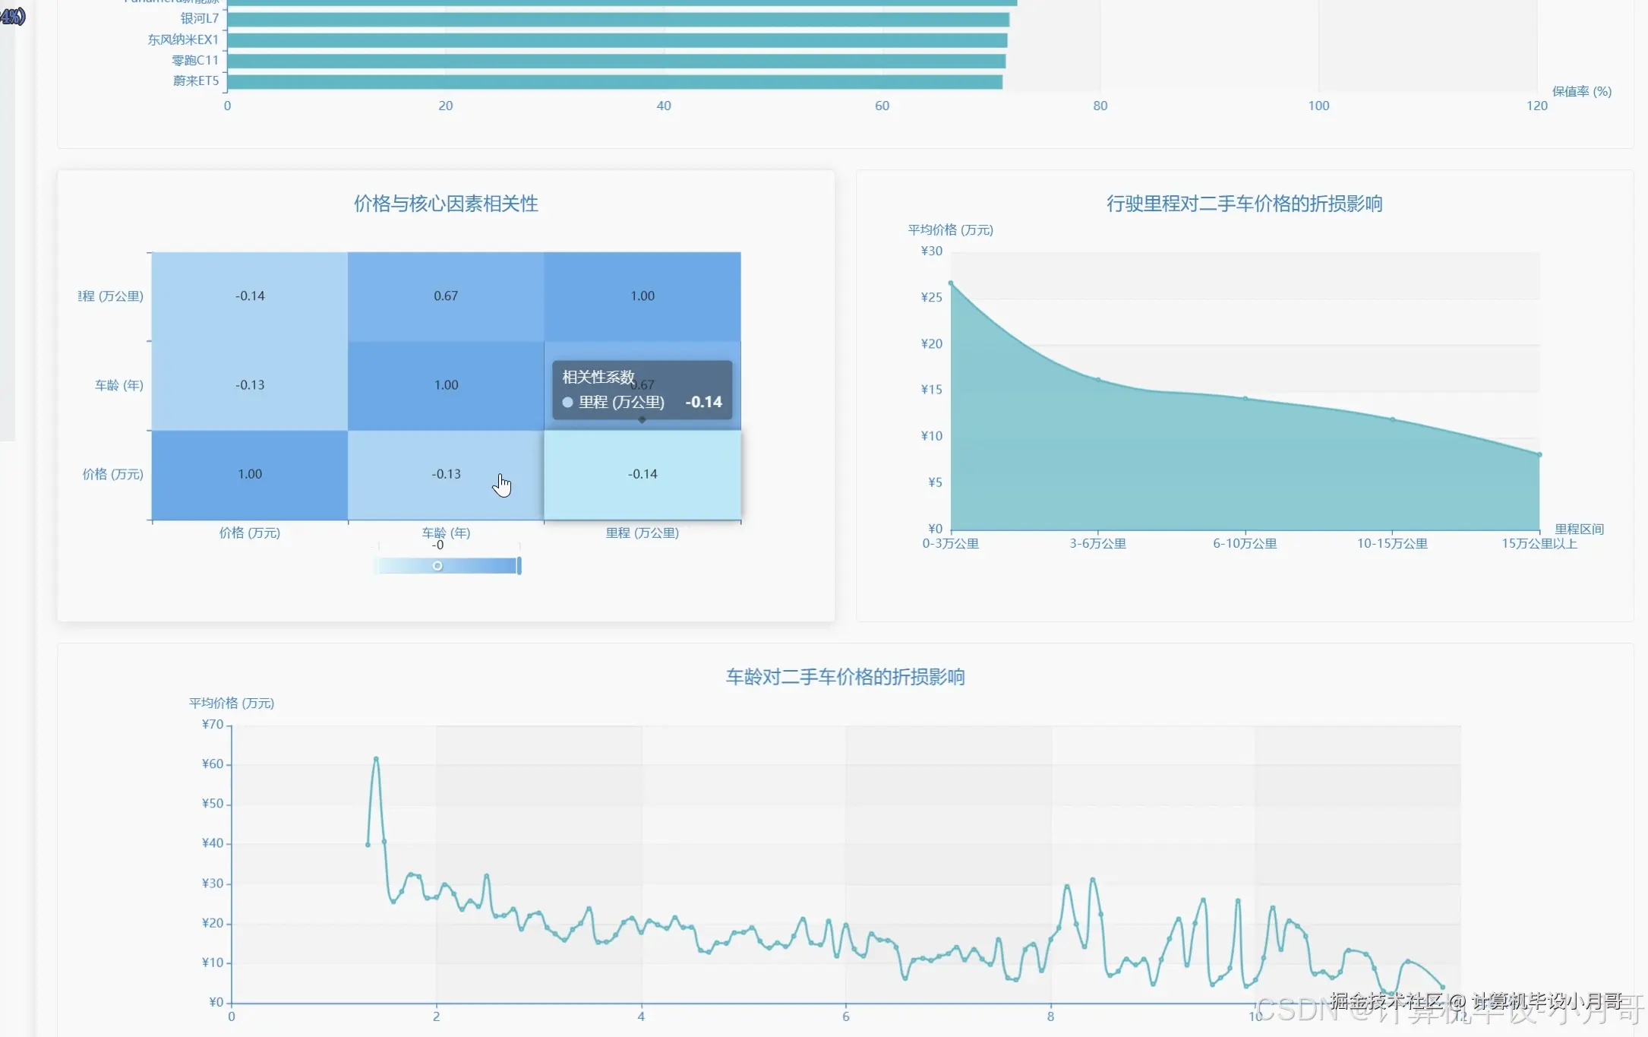Click the -0.13 cell in 车龄 (年) row
This screenshot has width=1648, height=1037.
[x=250, y=385]
